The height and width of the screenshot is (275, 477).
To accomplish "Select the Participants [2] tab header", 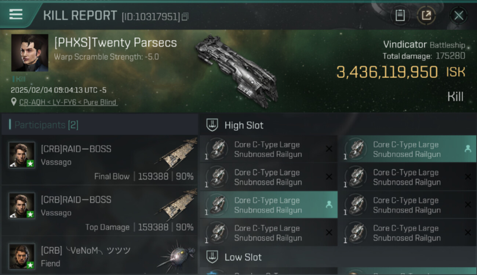I will pyautogui.click(x=46, y=125).
